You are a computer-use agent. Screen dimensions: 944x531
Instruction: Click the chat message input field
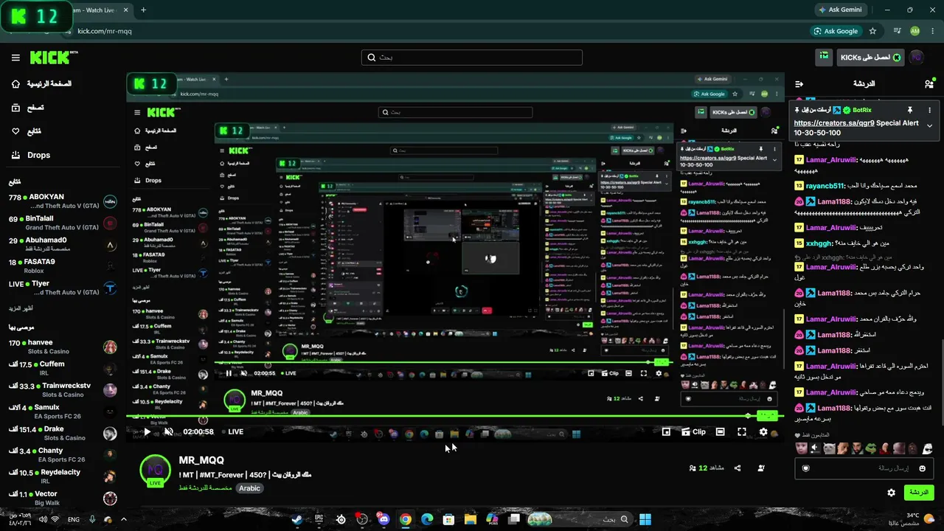click(x=863, y=468)
